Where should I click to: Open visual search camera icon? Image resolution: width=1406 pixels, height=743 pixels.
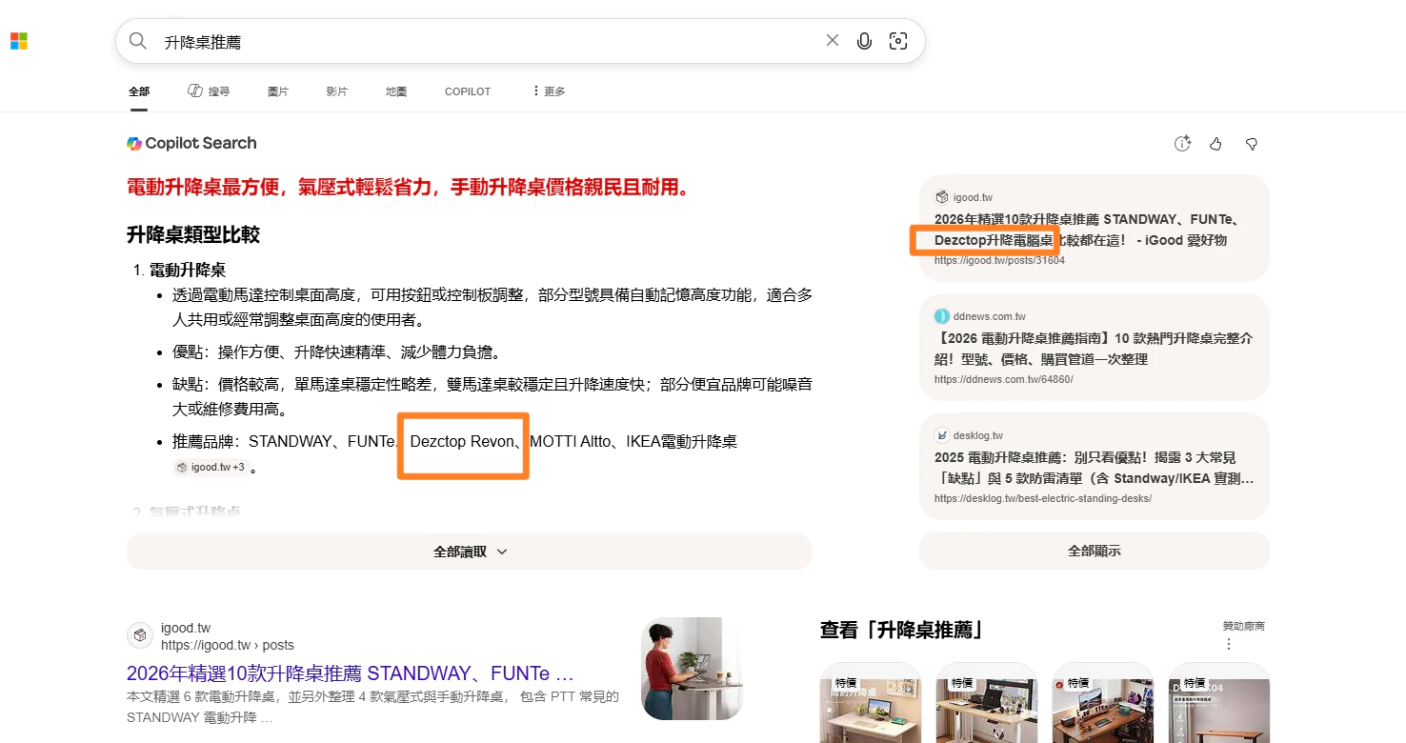[x=897, y=41]
